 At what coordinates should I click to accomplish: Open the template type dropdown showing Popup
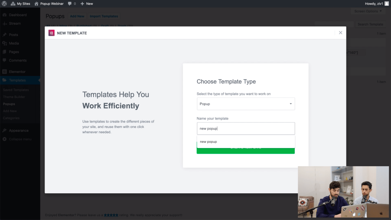[246, 104]
